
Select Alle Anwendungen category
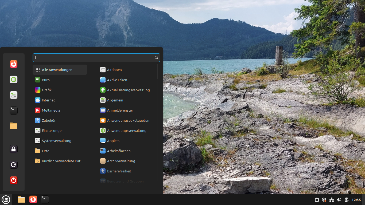[x=60, y=70]
